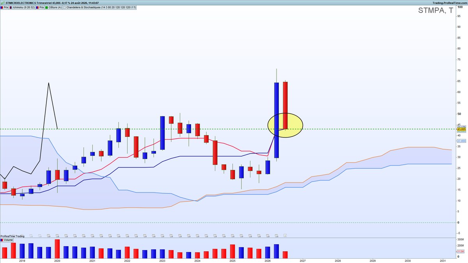Click the ProRealTime Trading label

click(12, 236)
